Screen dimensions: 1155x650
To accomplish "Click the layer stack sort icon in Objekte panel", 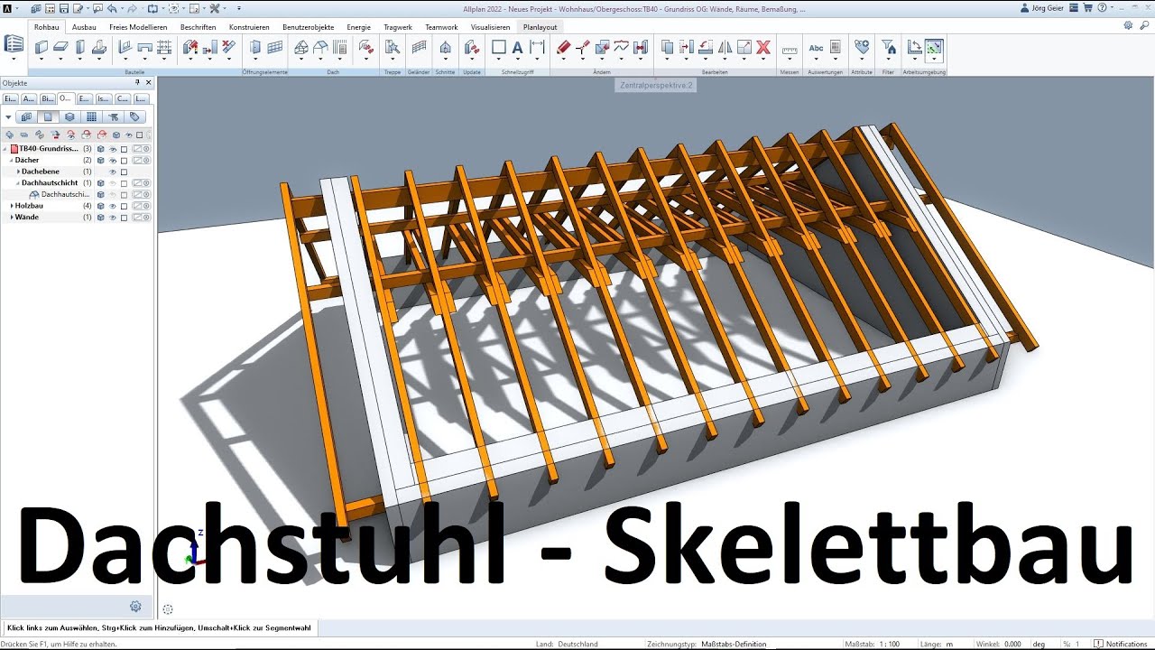I will coord(69,116).
